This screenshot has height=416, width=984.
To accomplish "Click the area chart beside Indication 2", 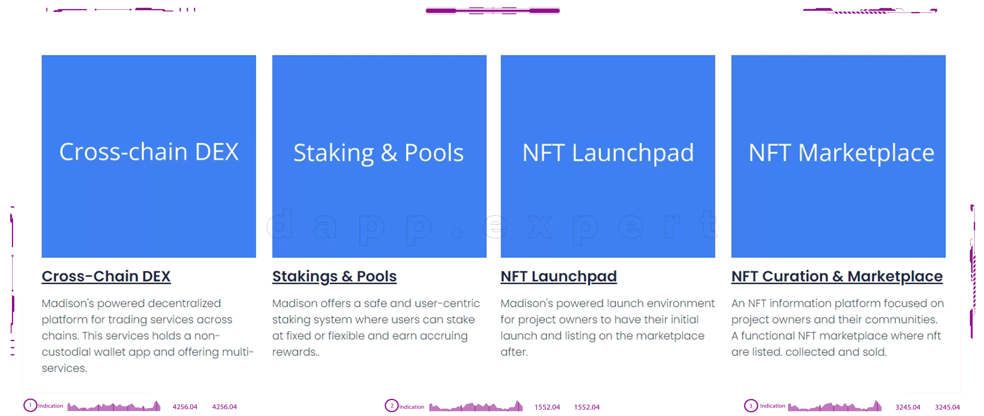I will pyautogui.click(x=476, y=406).
